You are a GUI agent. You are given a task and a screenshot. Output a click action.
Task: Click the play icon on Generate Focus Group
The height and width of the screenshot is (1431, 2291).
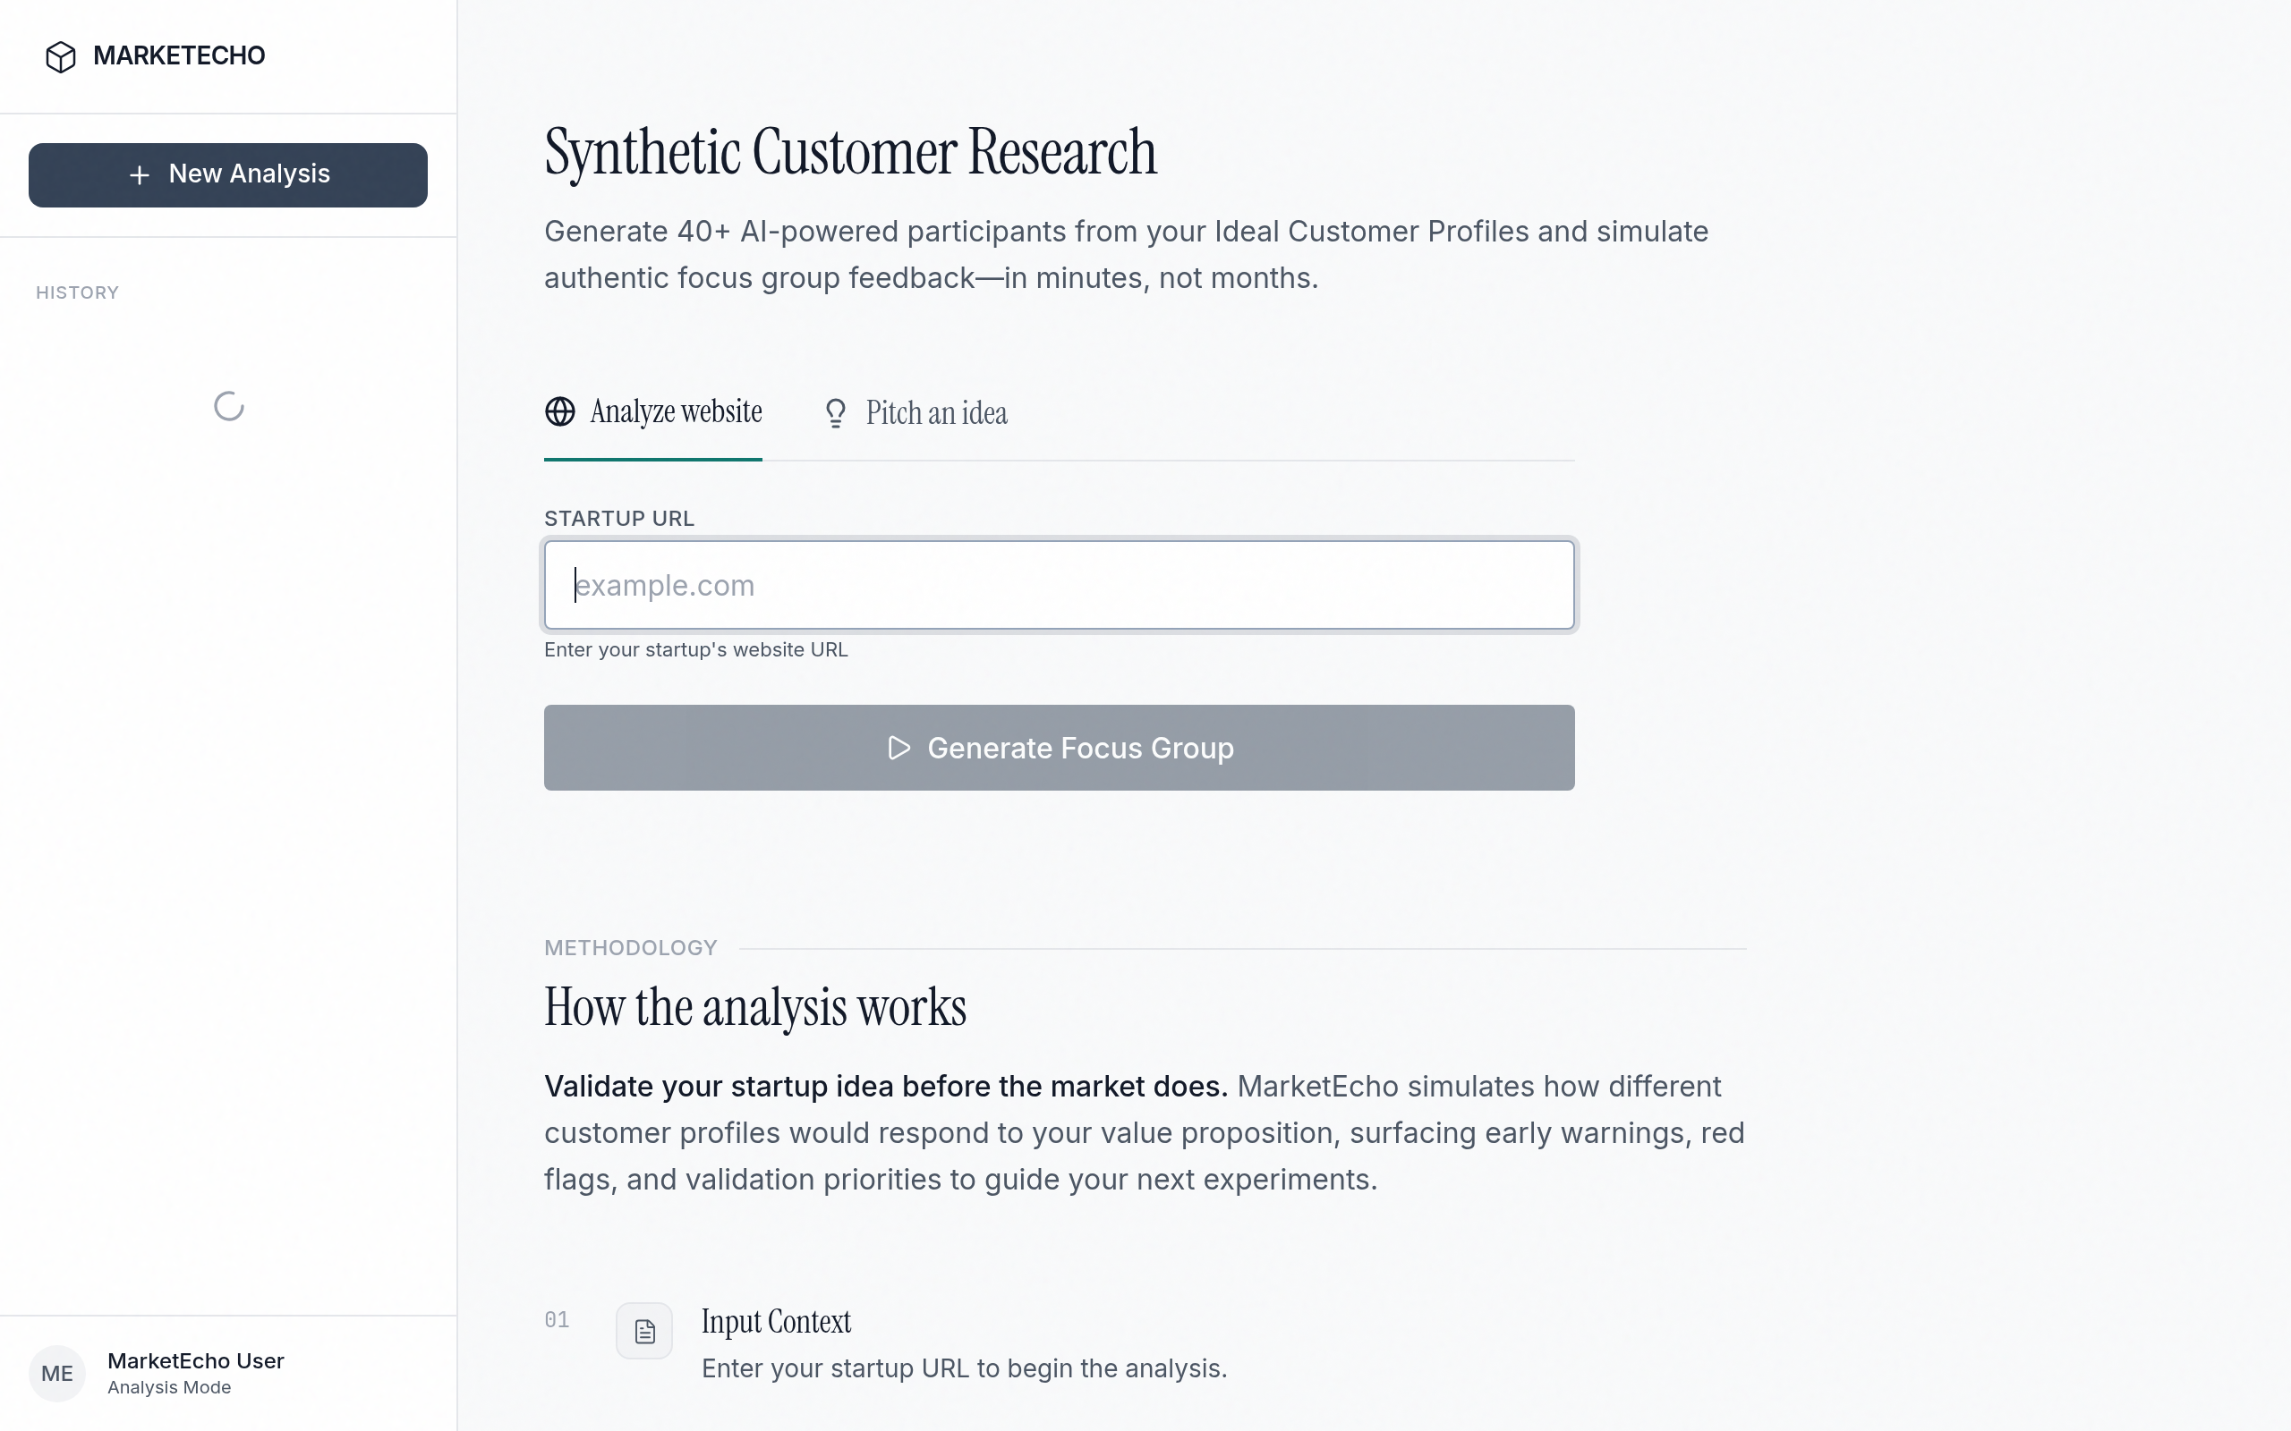[899, 748]
